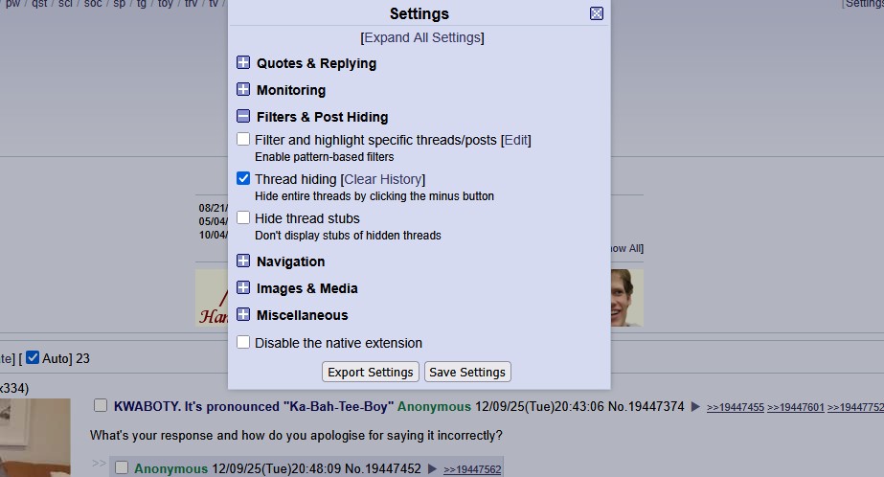The image size is (884, 477).
Task: Enable Hide thread stubs checkbox
Action: (243, 217)
